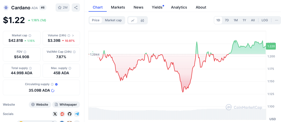
Task: Expand Volume (24h) details arrow
Action: (x=73, y=36)
